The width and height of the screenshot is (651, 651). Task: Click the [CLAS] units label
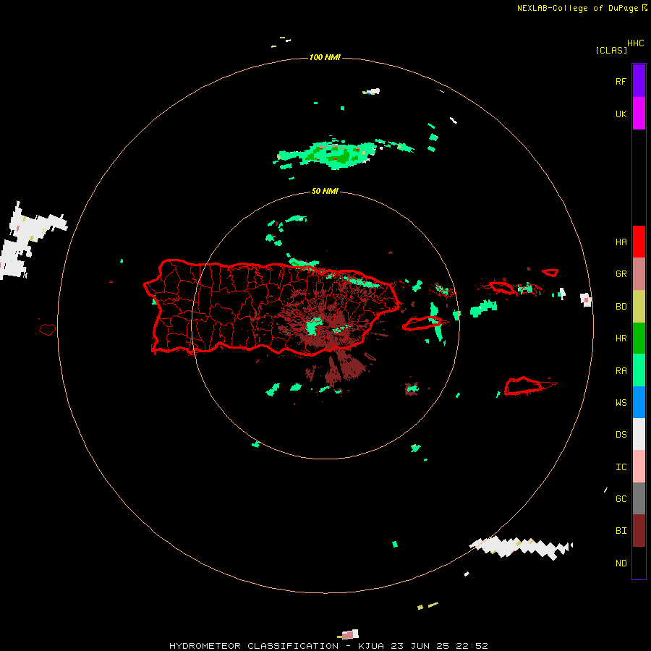tap(611, 50)
